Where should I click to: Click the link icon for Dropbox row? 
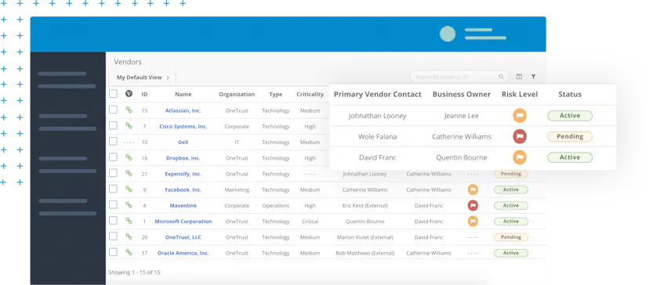tap(129, 157)
